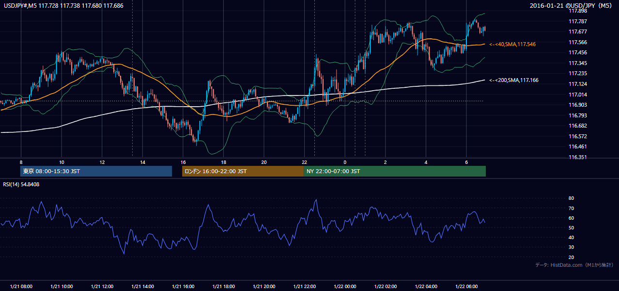
Task: Click the RSI 80 level label
Action: point(571,198)
